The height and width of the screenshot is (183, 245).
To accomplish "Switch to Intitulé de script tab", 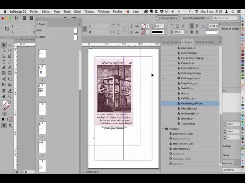I will pyautogui.click(x=205, y=42).
